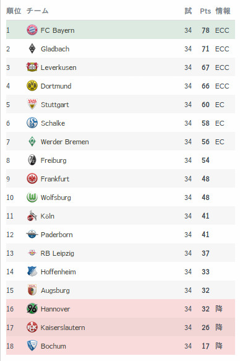The height and width of the screenshot is (361, 240).
Task: Click the Frankfurt eagle logo
Action: pyautogui.click(x=32, y=179)
